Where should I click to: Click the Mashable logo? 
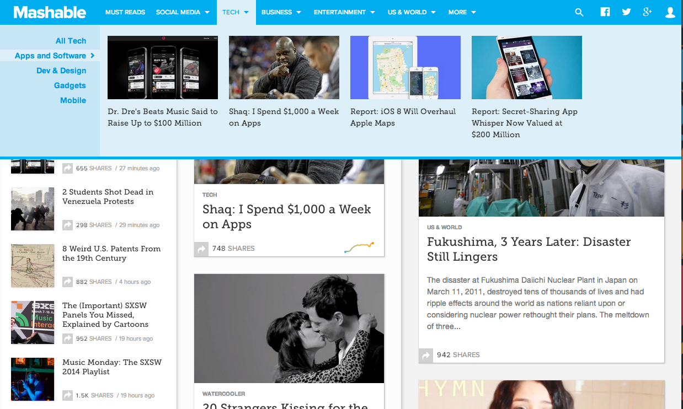coord(50,12)
